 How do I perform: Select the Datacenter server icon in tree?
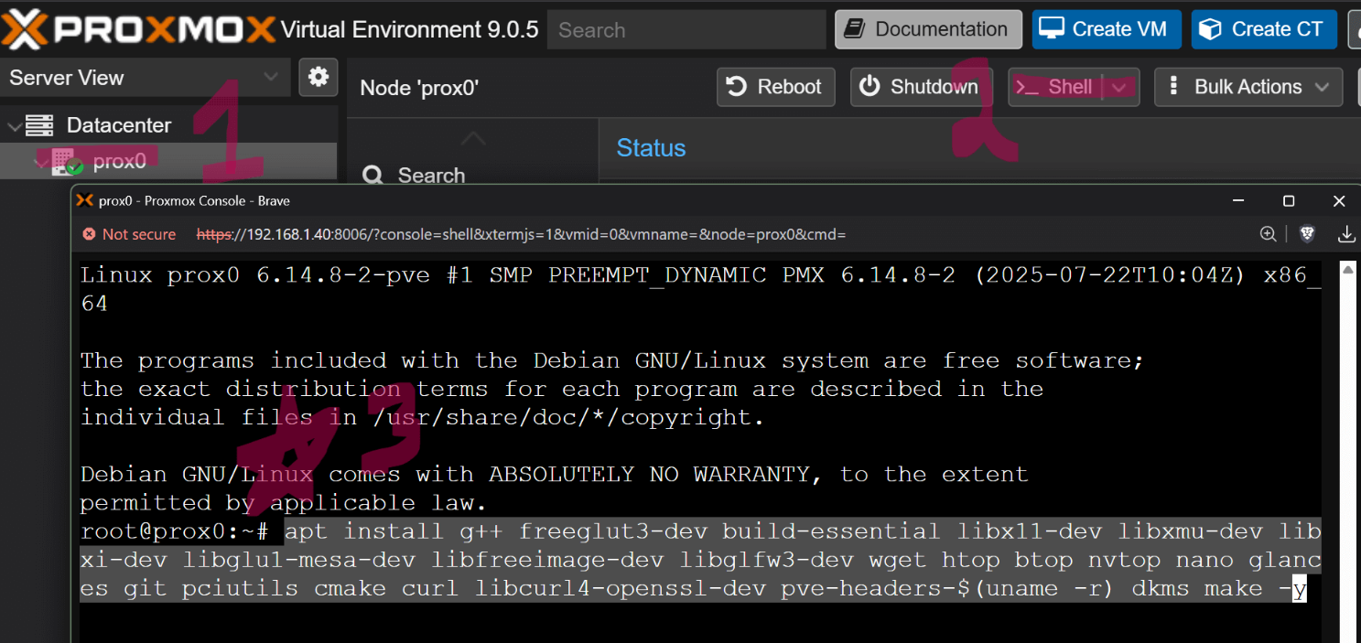(39, 125)
